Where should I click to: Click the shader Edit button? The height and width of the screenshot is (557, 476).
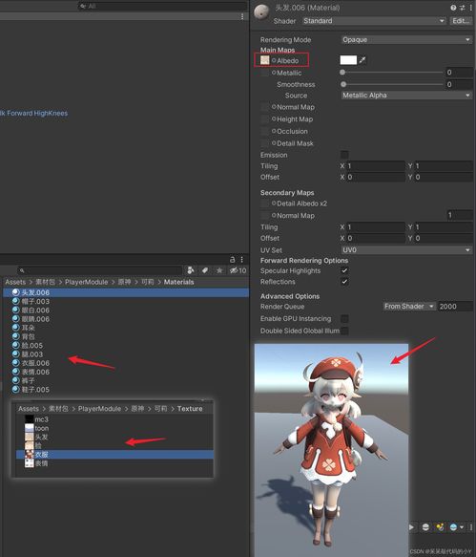pyautogui.click(x=461, y=21)
